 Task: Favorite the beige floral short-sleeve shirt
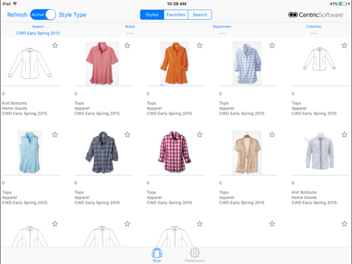click(x=272, y=135)
